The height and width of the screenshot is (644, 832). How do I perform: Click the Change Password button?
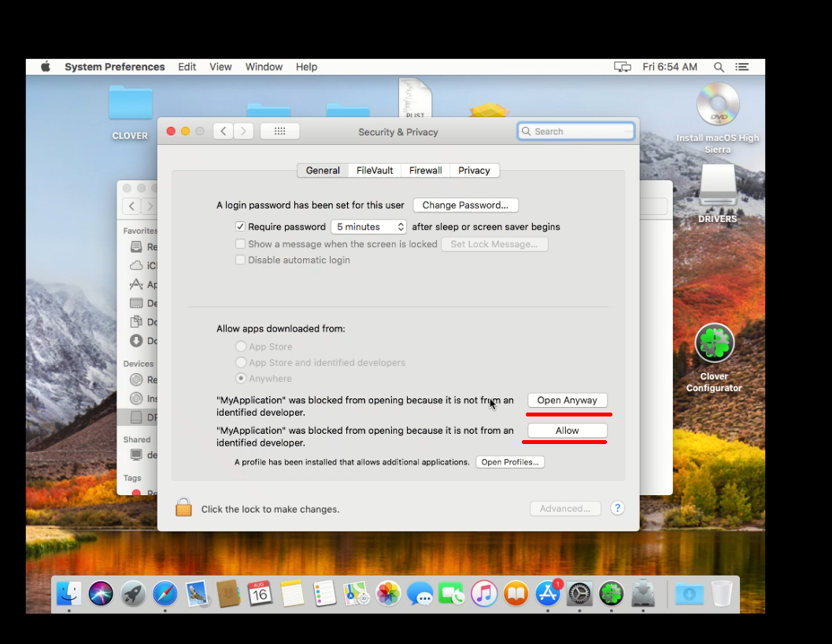point(465,205)
